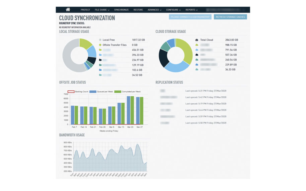The image size is (306, 191).
Task: Click the dark folder icon beside 234.97 GB
Action: [x=100, y=60]
